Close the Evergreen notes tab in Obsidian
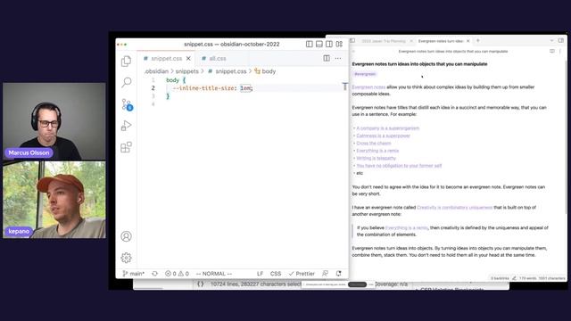The width and height of the screenshot is (571, 321). (468, 41)
